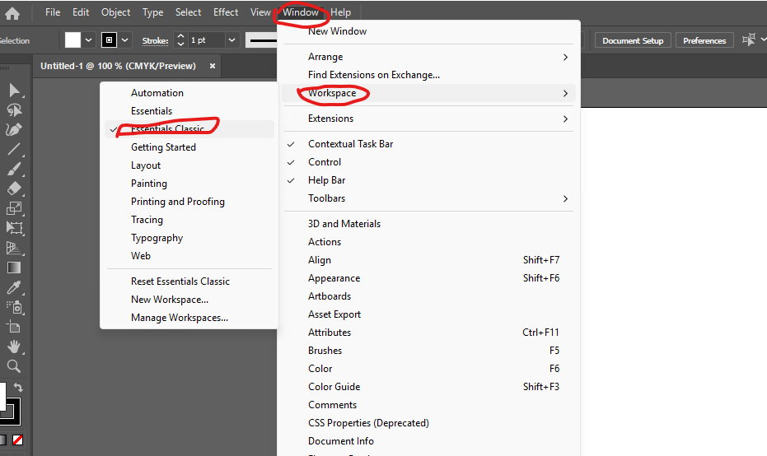Screen dimensions: 767x456
Task: Switch to the Untitled-1 document tab
Action: [118, 66]
